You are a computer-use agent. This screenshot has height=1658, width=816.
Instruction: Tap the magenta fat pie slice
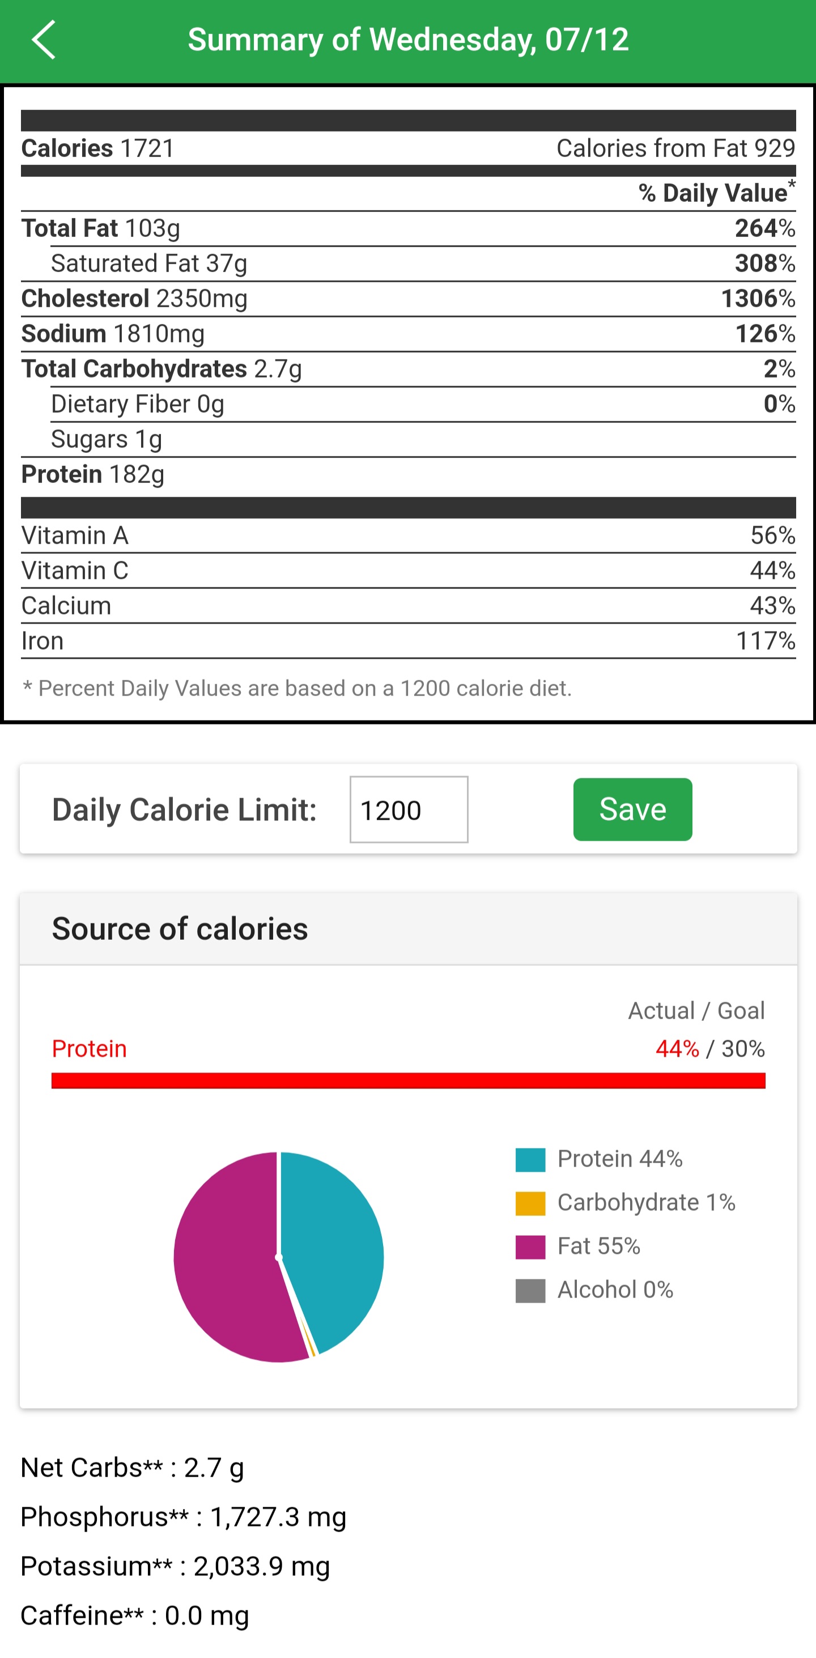tap(225, 1262)
